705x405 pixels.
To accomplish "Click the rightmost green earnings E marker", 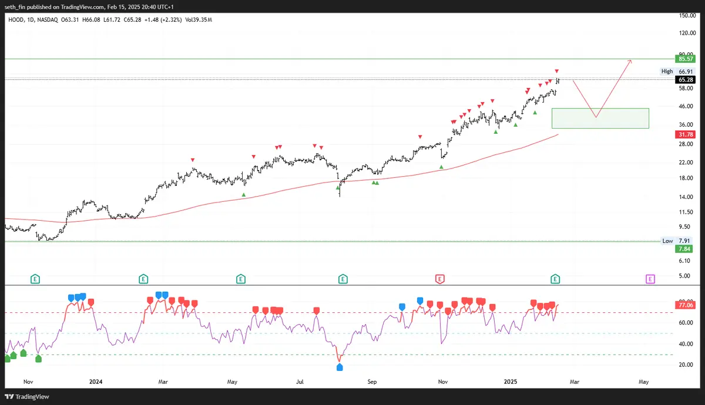I will (x=555, y=279).
